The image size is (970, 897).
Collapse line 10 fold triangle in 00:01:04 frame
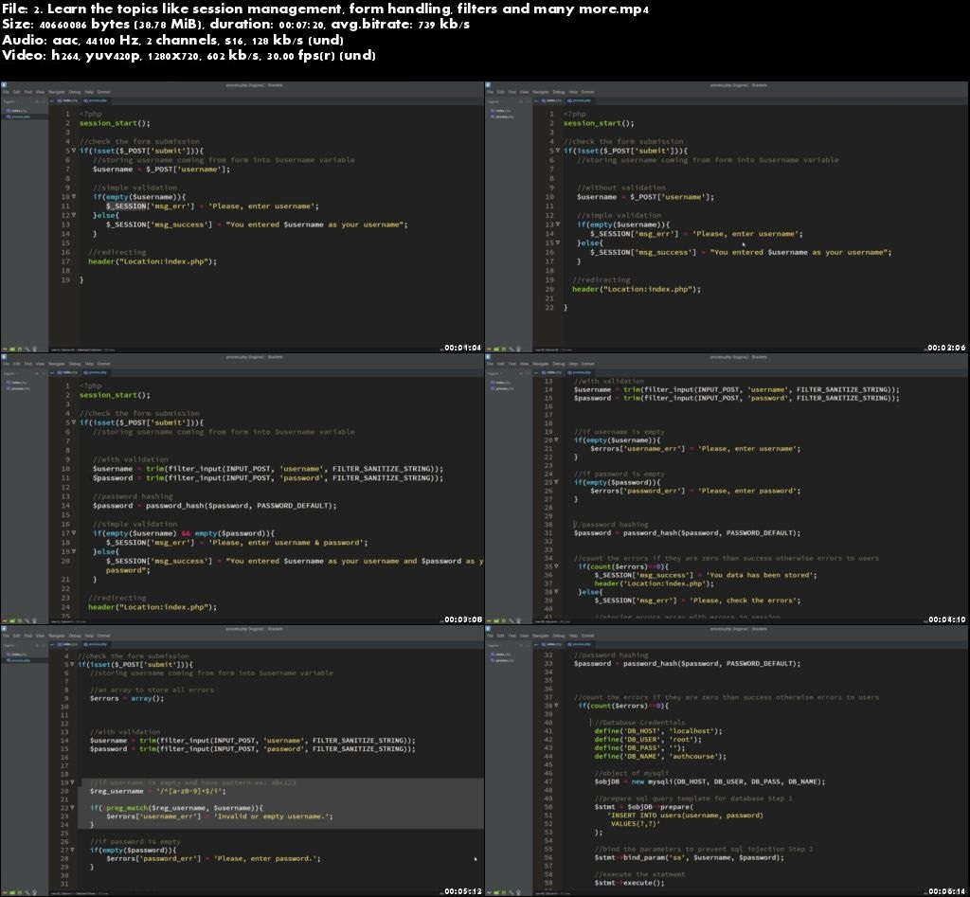tap(73, 197)
